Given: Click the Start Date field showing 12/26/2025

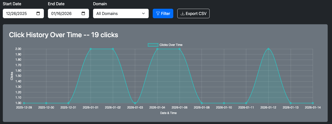Looking at the screenshot, I should point(19,13).
